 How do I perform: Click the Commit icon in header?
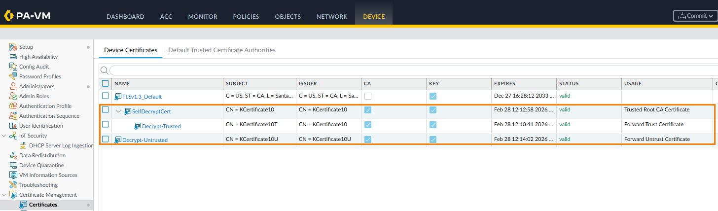point(682,16)
